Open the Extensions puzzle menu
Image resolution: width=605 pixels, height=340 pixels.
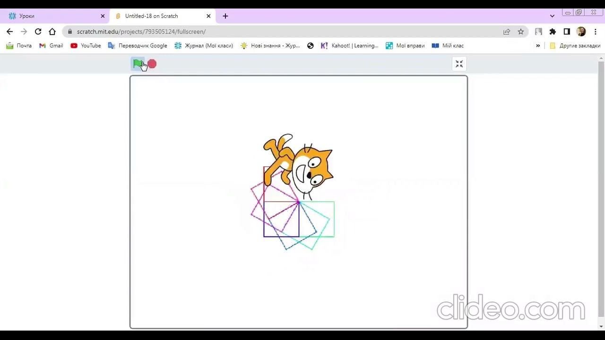point(553,32)
